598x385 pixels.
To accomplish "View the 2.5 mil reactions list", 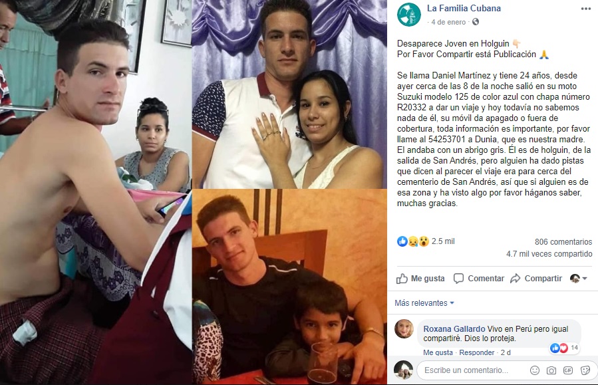I will click(x=426, y=241).
